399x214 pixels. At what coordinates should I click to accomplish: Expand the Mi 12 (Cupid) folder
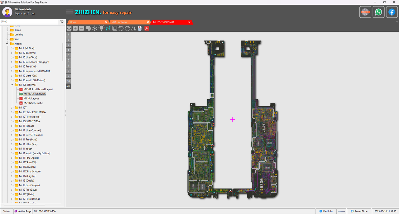point(12,180)
